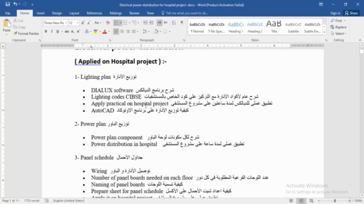The width and height of the screenshot is (364, 204).
Task: Toggle bold formatting
Action: (x=45, y=32)
